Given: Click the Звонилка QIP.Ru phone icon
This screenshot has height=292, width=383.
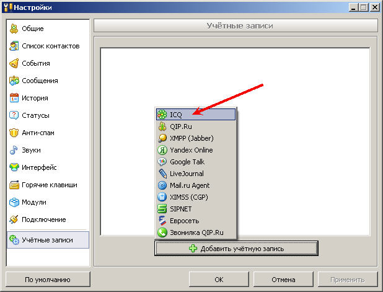Looking at the screenshot, I should 162,232.
